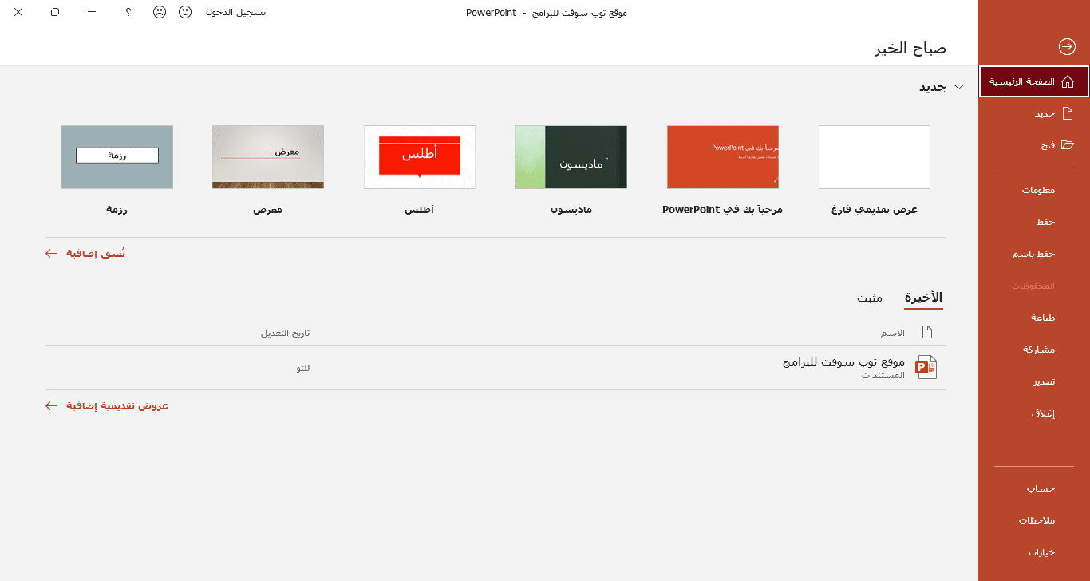Image resolution: width=1090 pixels, height=581 pixels.
Task: Click the عروض تقديمية إضافية link
Action: [x=107, y=405]
